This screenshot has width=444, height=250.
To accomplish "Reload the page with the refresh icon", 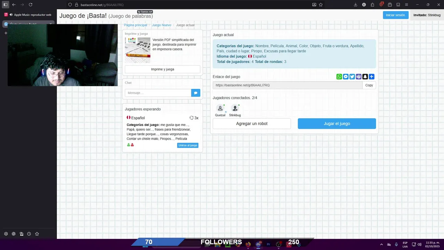I will (31, 5).
